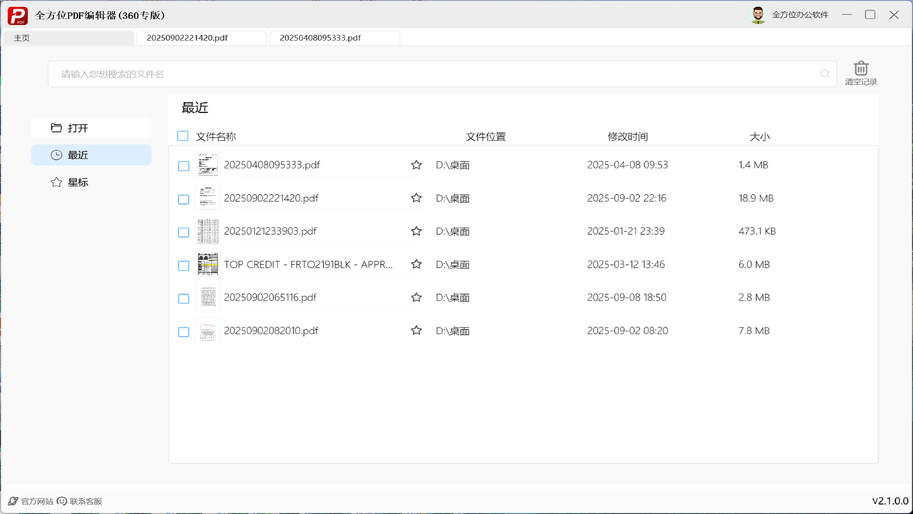This screenshot has height=514, width=913.
Task: Open the 清空记录 trash icon to clear records
Action: 860,69
